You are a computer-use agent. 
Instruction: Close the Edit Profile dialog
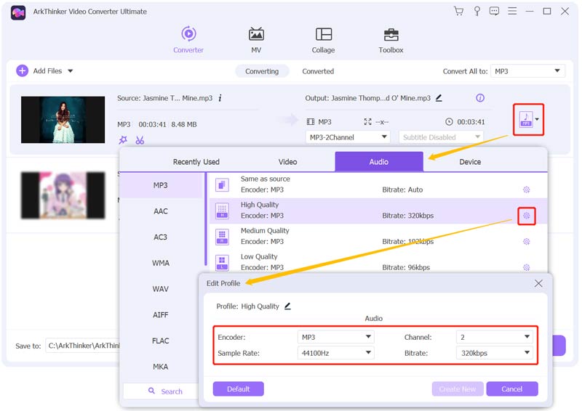pyautogui.click(x=538, y=283)
